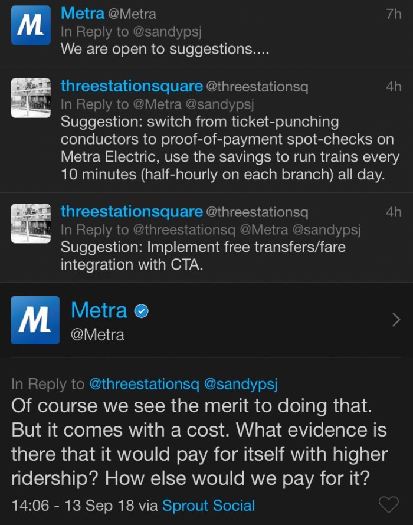Like the tweet with the heart icon
Viewport: 413px width, 525px height.
pyautogui.click(x=388, y=505)
